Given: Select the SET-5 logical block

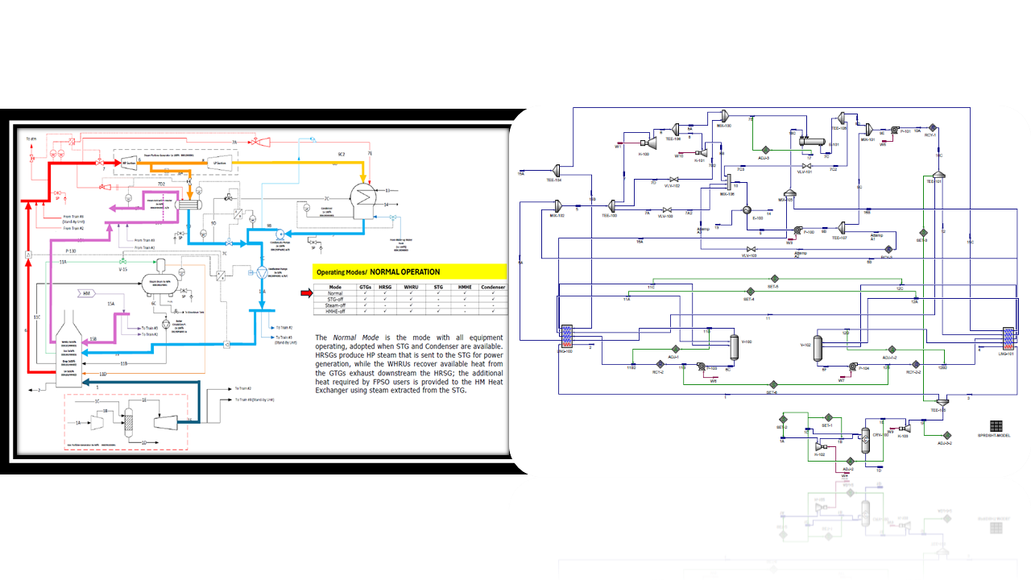Looking at the screenshot, I should (x=772, y=280).
